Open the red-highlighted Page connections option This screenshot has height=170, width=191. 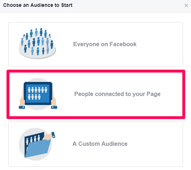pos(96,94)
